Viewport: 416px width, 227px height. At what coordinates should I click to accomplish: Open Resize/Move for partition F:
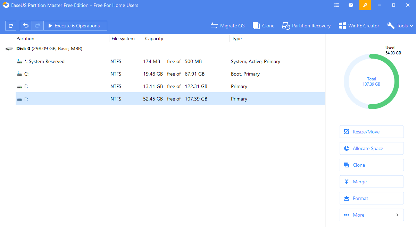click(x=371, y=132)
